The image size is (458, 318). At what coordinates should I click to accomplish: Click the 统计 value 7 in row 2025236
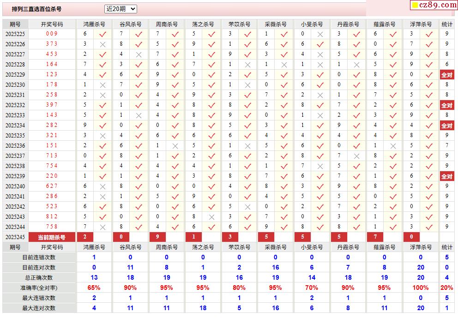click(447, 145)
